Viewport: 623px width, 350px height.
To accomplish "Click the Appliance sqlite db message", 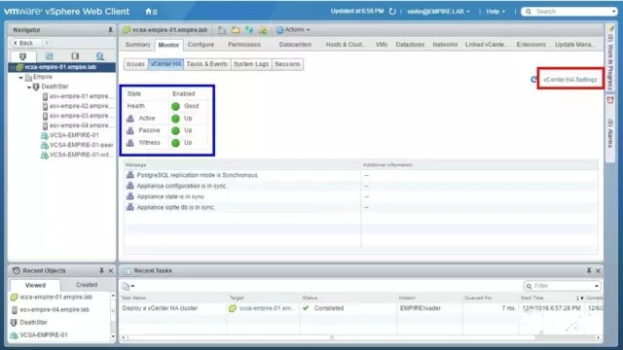I will click(x=175, y=207).
